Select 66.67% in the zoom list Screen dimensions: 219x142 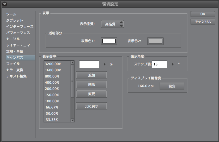click(57, 107)
